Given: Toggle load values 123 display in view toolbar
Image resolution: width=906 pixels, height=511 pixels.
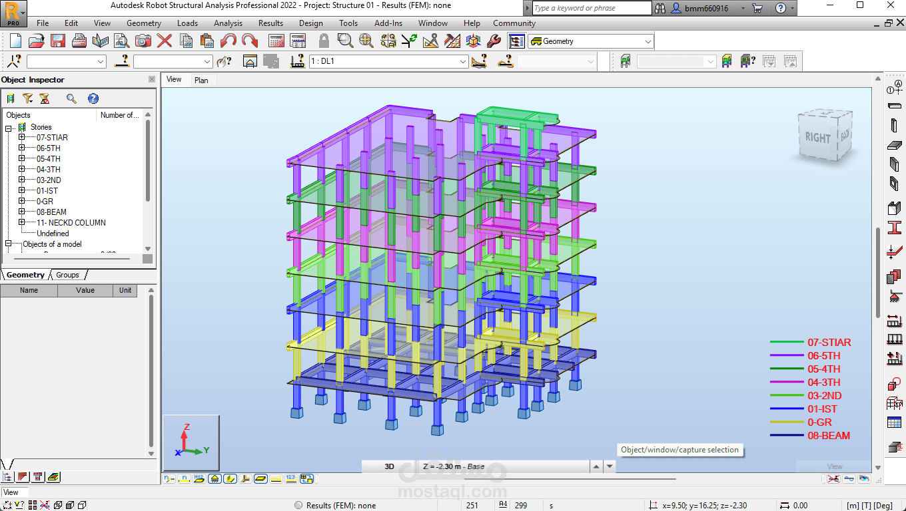Looking at the screenshot, I should point(291,478).
